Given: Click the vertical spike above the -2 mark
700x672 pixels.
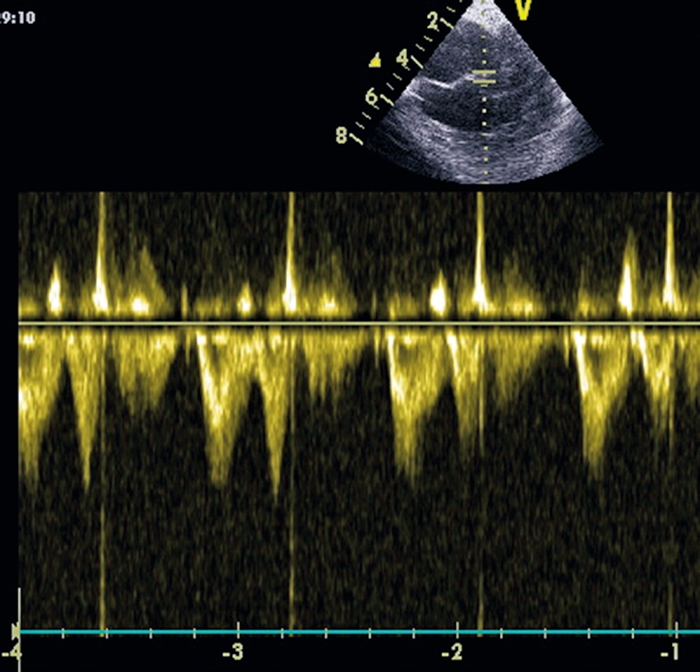Looking at the screenshot, I should 480,247.
